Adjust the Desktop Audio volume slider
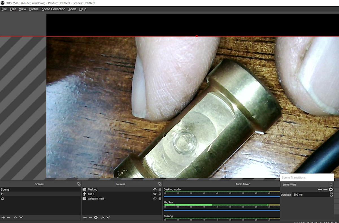Viewport: 339px width, 223px height. [x=222, y=196]
